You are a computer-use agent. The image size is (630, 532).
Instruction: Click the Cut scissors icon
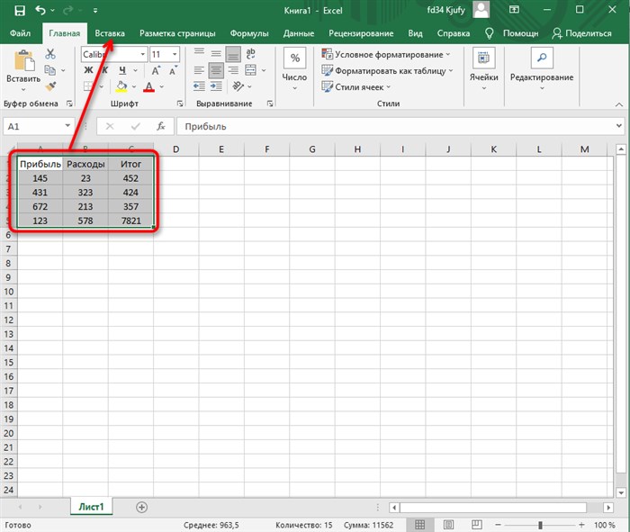pos(50,54)
